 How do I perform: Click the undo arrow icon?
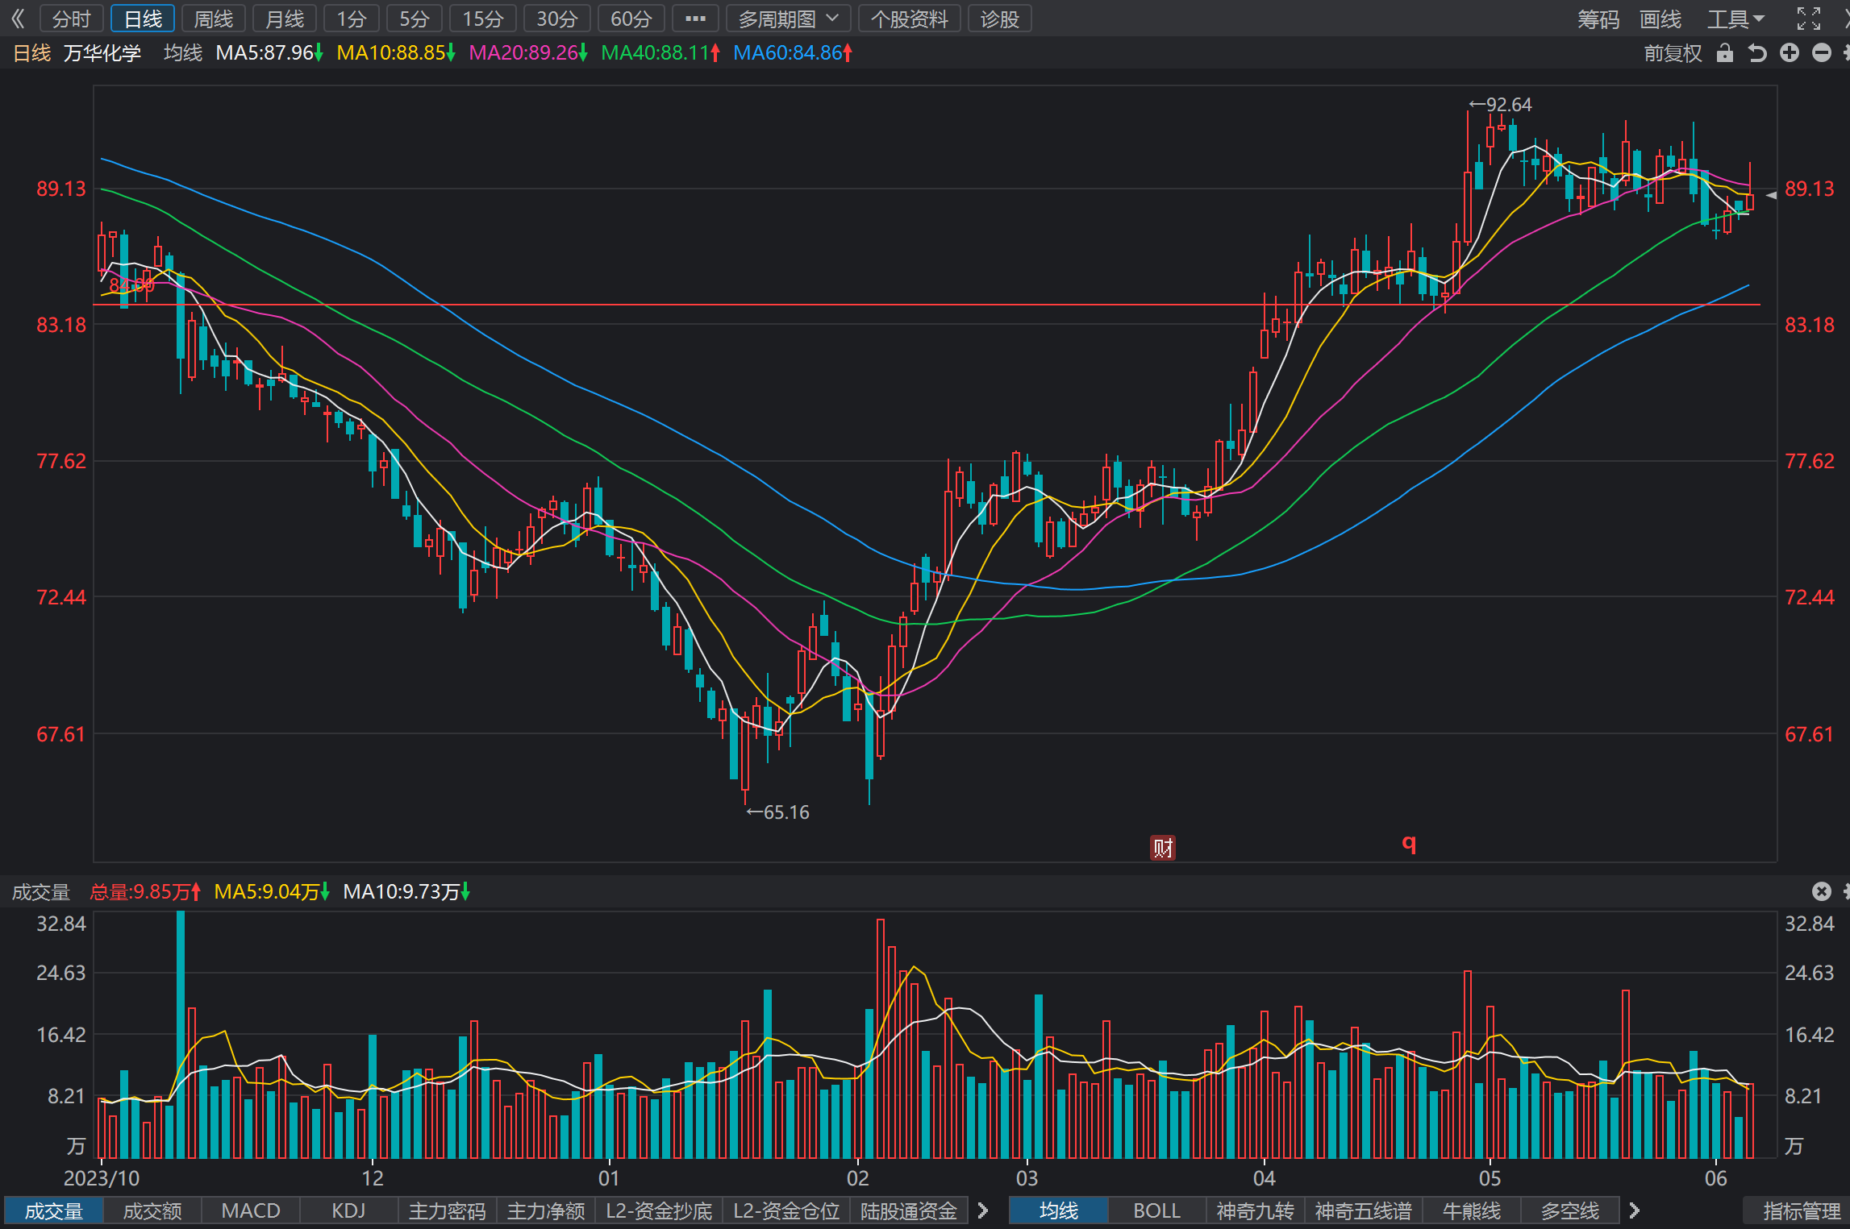1757,53
